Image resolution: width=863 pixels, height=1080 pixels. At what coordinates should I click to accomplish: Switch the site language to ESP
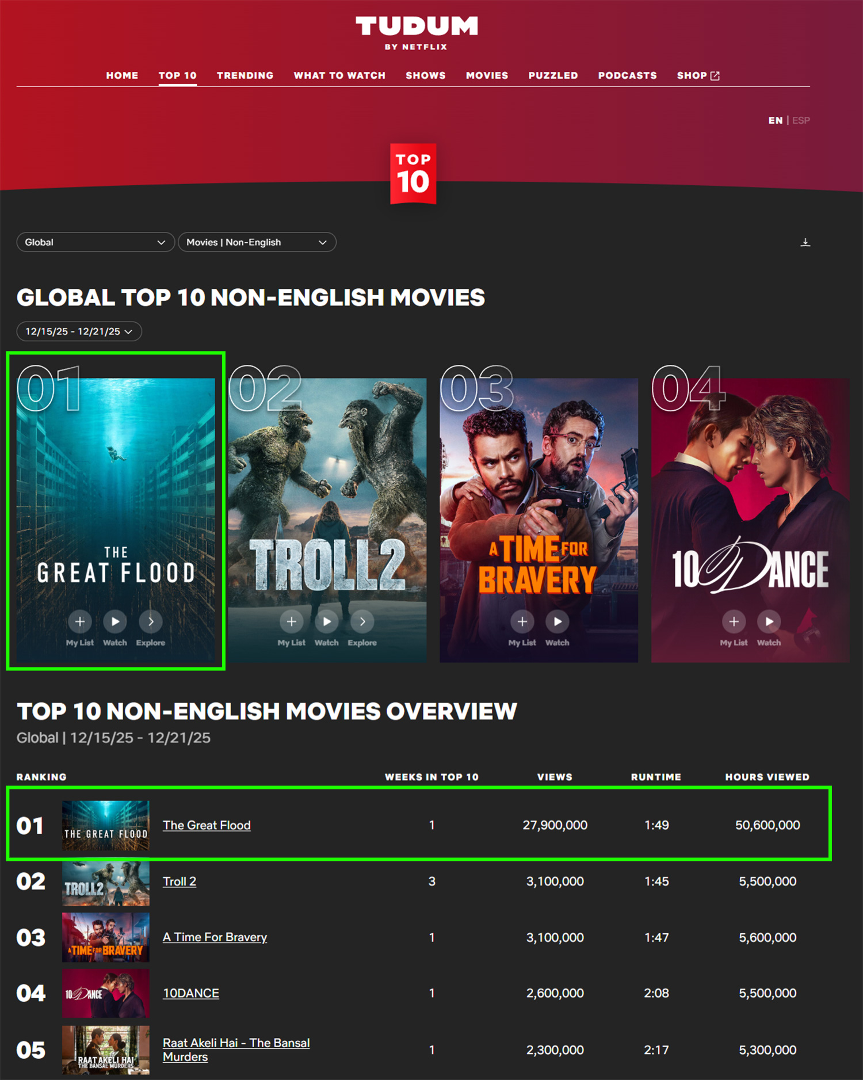click(801, 120)
